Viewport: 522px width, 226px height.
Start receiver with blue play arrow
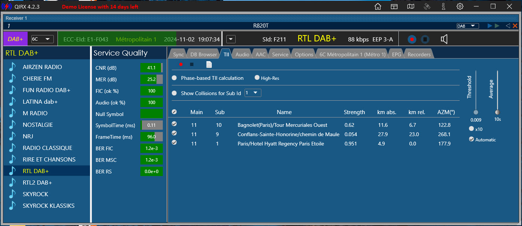coord(490,26)
